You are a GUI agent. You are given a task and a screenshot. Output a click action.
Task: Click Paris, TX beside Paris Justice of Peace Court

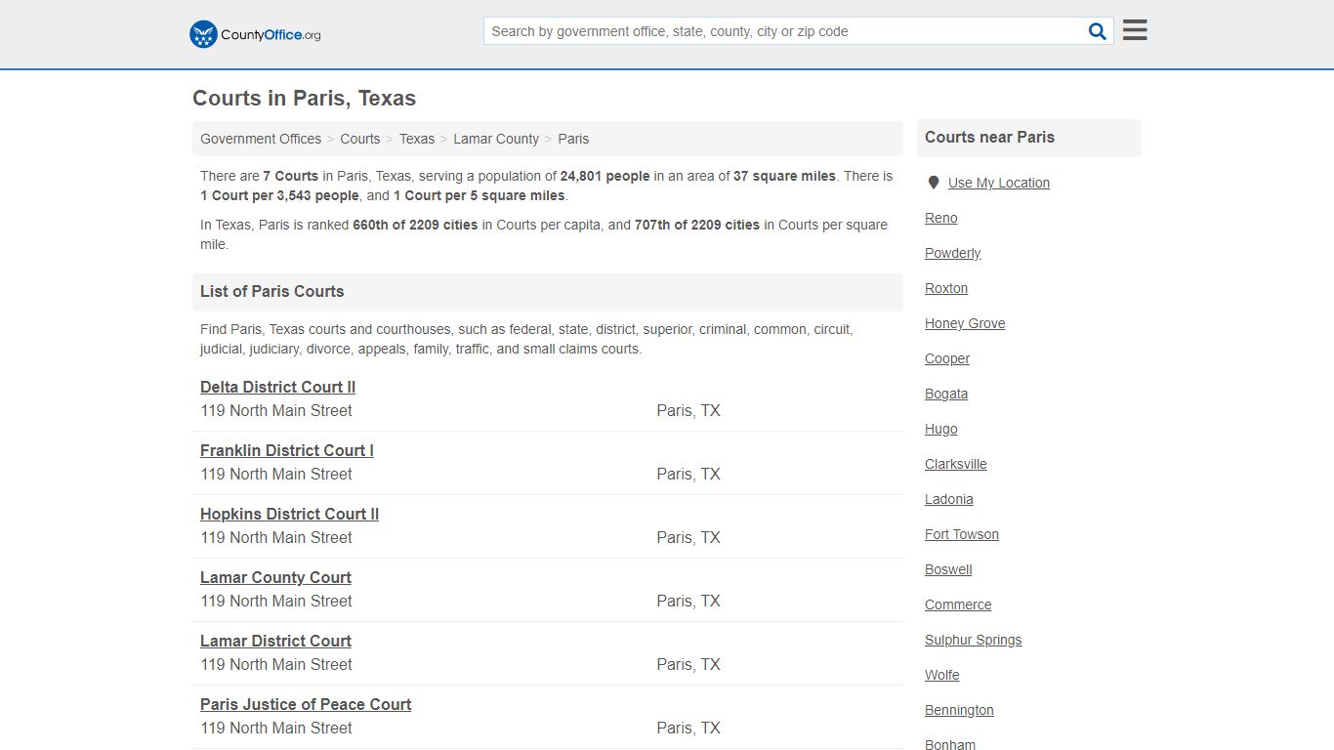(x=688, y=729)
